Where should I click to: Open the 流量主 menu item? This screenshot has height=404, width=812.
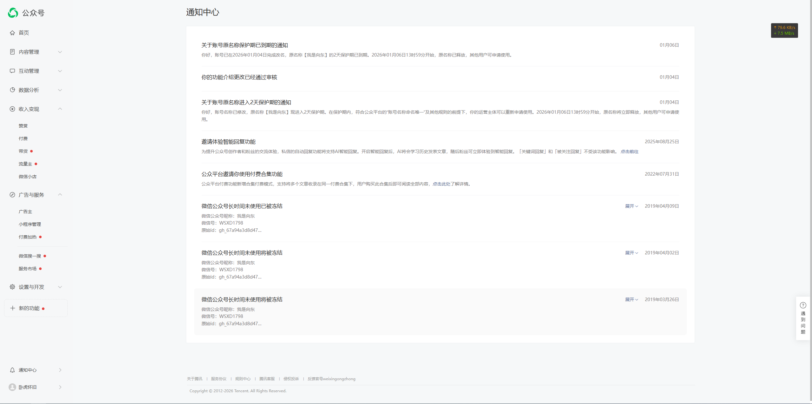coord(25,164)
